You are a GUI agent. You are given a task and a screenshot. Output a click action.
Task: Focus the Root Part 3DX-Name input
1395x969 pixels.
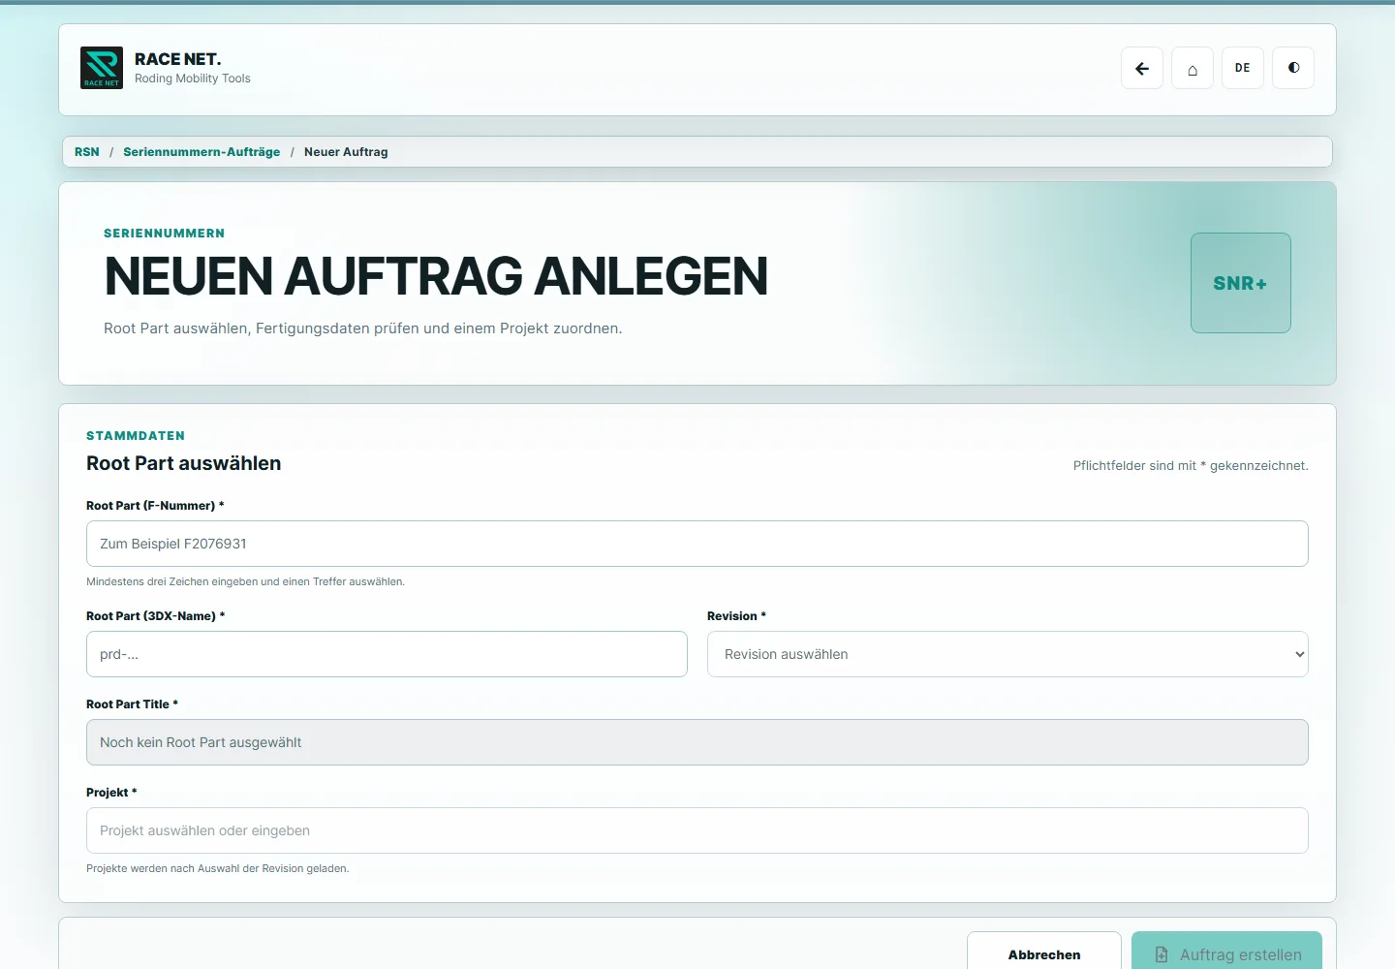pos(387,654)
